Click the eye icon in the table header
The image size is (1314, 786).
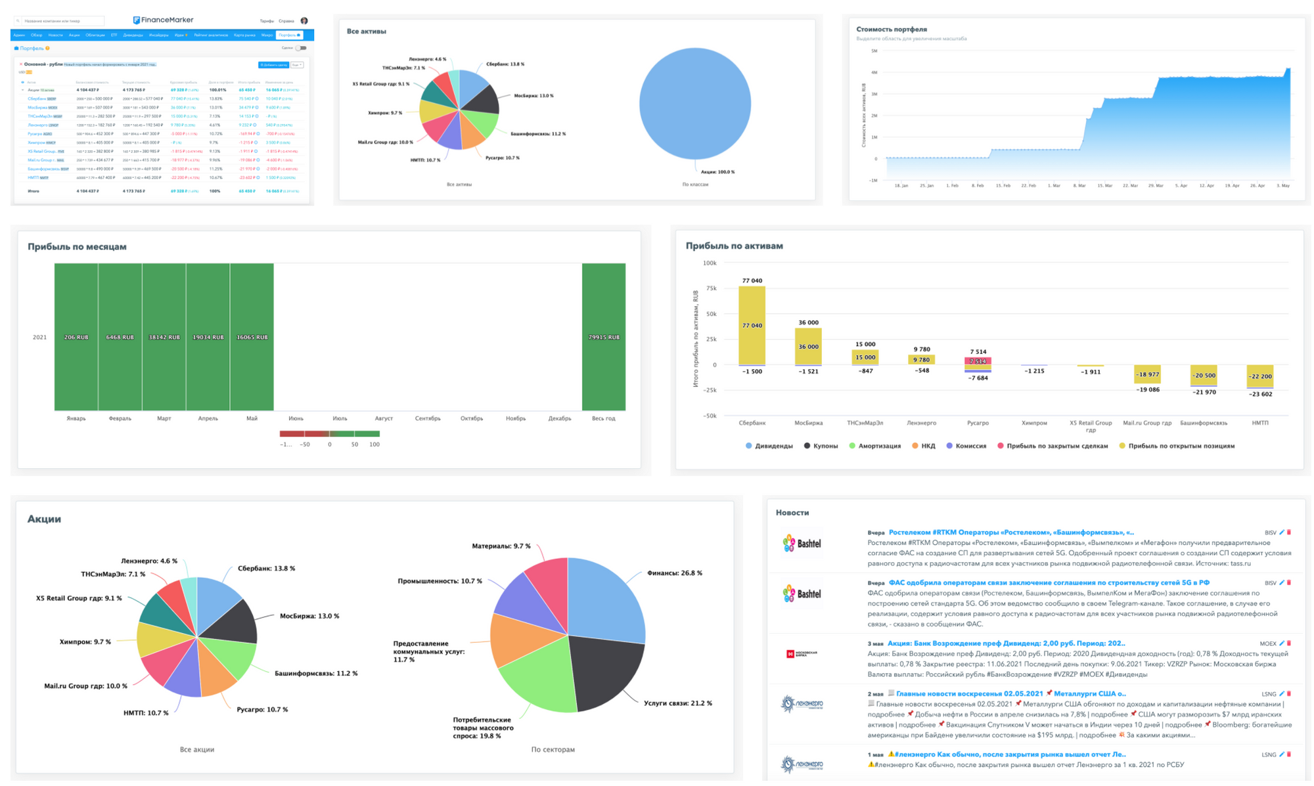click(x=22, y=82)
